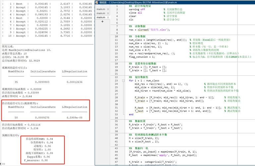Set breakpoint on line number 15

(117, 56)
